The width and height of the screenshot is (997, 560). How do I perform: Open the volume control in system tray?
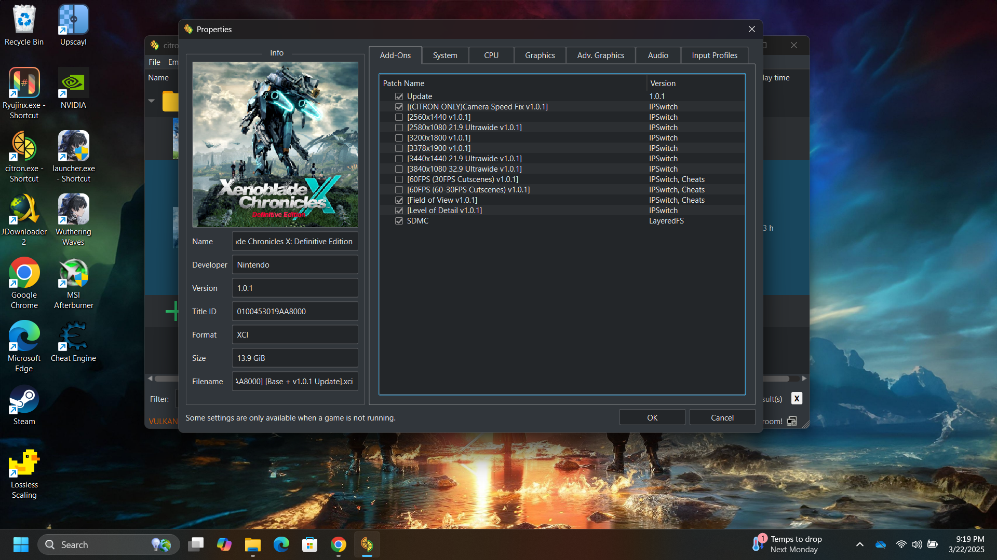[917, 544]
